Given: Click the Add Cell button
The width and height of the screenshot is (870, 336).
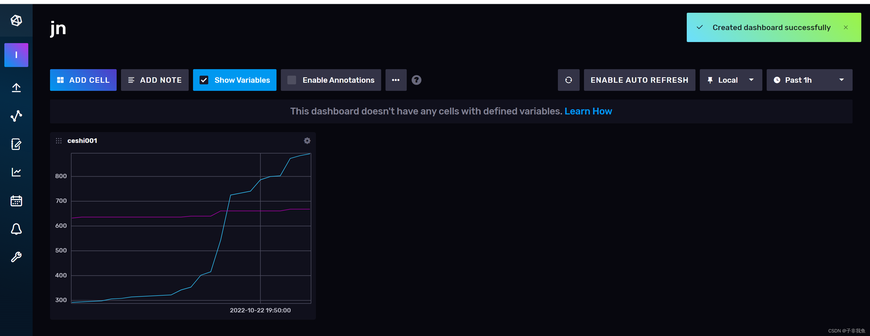Looking at the screenshot, I should 83,80.
